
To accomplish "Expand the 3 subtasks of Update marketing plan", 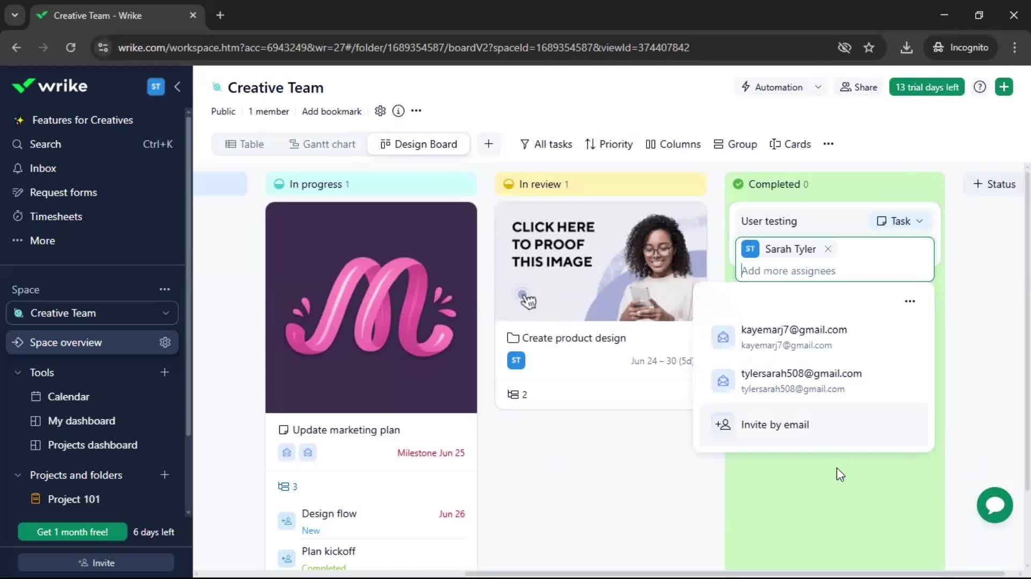I will click(x=288, y=487).
